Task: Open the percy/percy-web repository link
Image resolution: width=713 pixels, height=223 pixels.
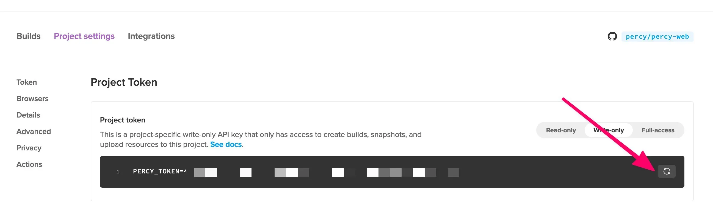Action: pyautogui.click(x=657, y=37)
